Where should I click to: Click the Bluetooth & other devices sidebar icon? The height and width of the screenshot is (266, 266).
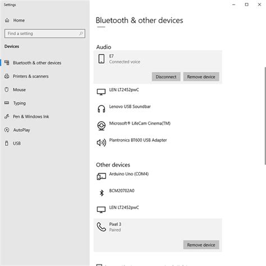(7, 62)
